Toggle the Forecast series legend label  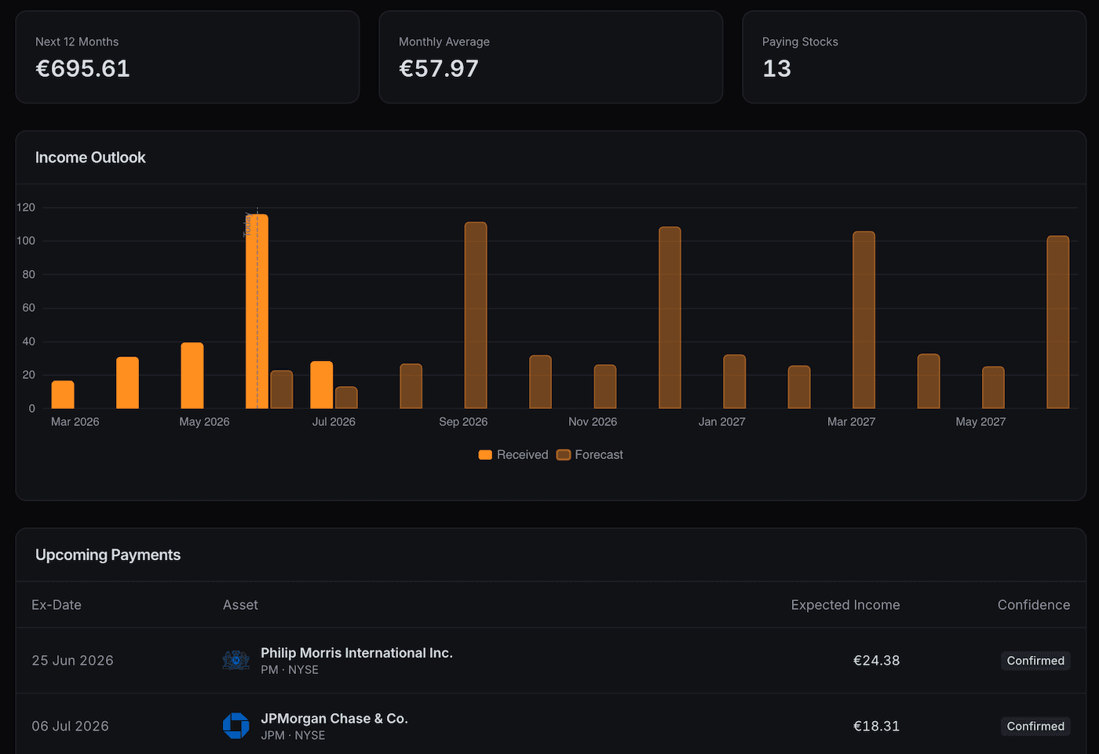pyautogui.click(x=599, y=455)
